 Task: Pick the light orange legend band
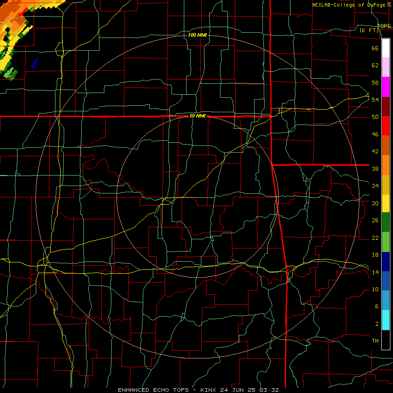point(386,165)
